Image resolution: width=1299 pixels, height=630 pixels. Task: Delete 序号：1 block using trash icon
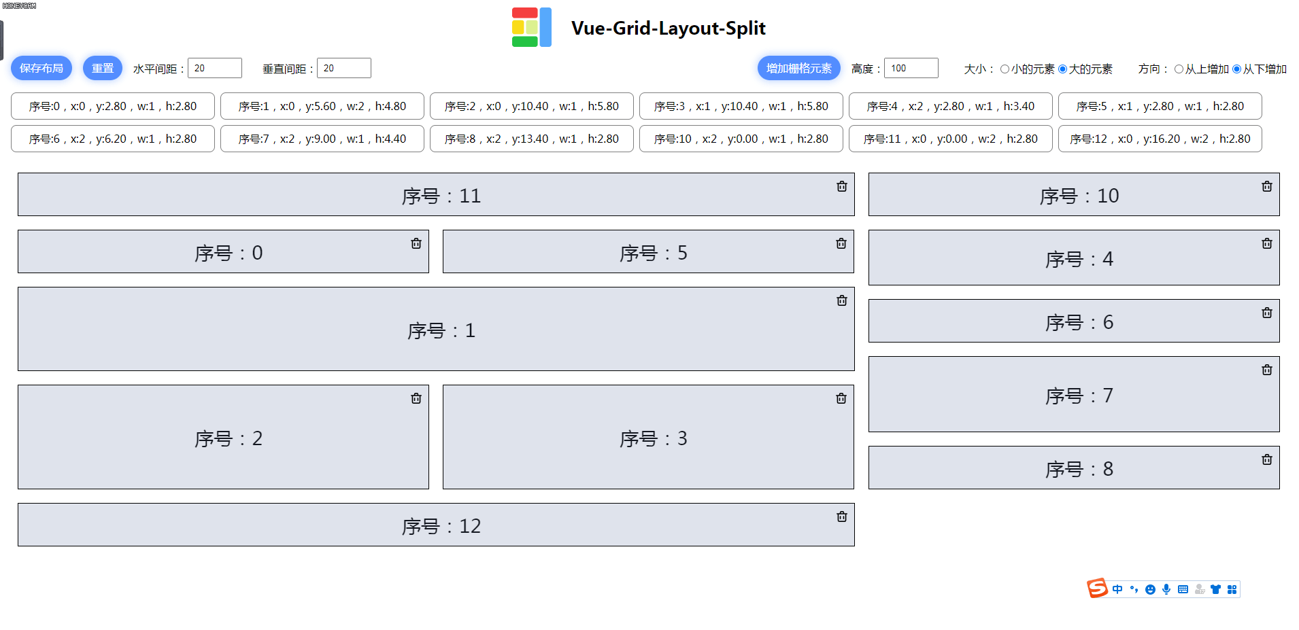(842, 300)
